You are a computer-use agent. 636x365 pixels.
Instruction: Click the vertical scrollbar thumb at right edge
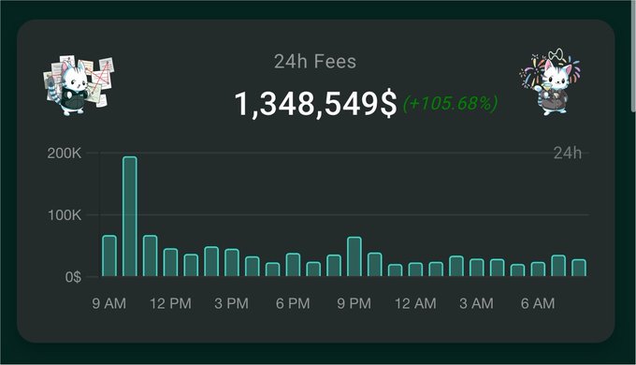coord(633,57)
